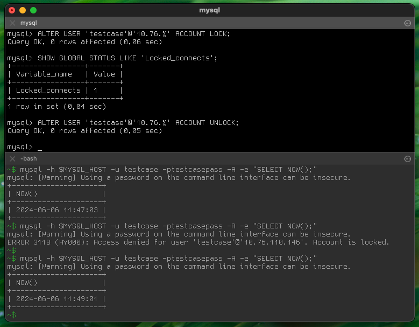Click the last empty ~$ bash prompt
The width and height of the screenshot is (419, 327).
coord(11,315)
